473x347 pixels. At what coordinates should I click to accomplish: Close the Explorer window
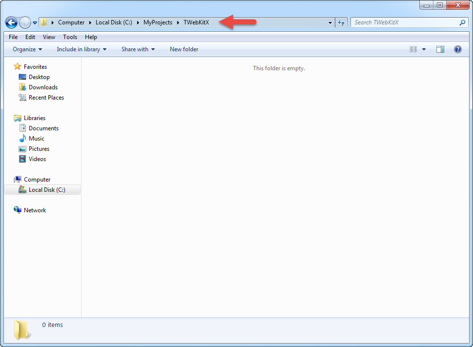coord(458,5)
